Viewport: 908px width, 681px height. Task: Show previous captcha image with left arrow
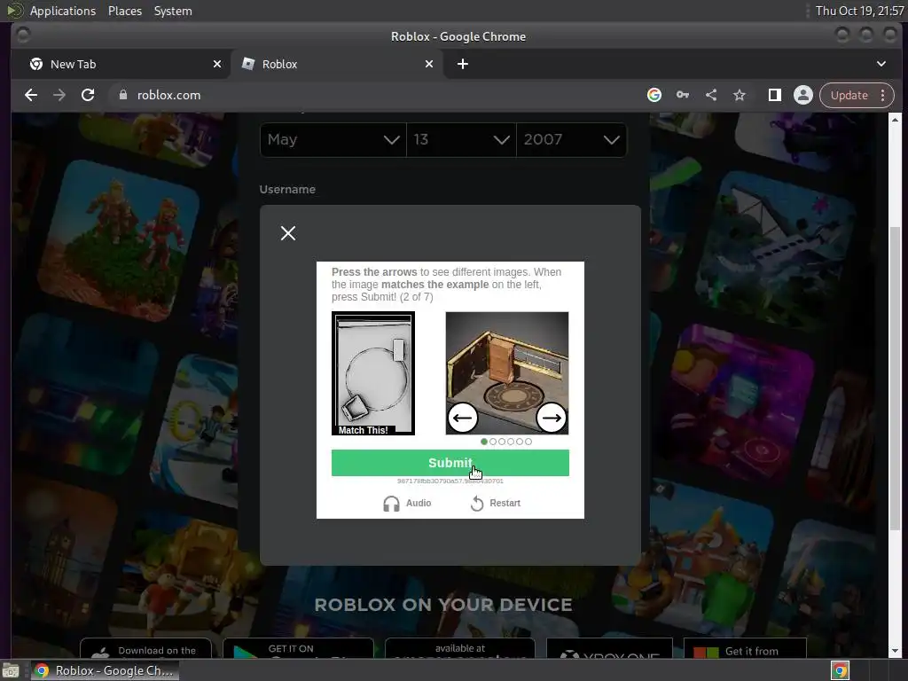pyautogui.click(x=463, y=418)
